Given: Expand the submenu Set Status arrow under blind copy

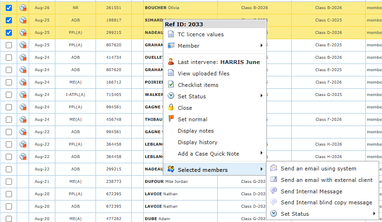Looking at the screenshot, I should (x=374, y=213).
